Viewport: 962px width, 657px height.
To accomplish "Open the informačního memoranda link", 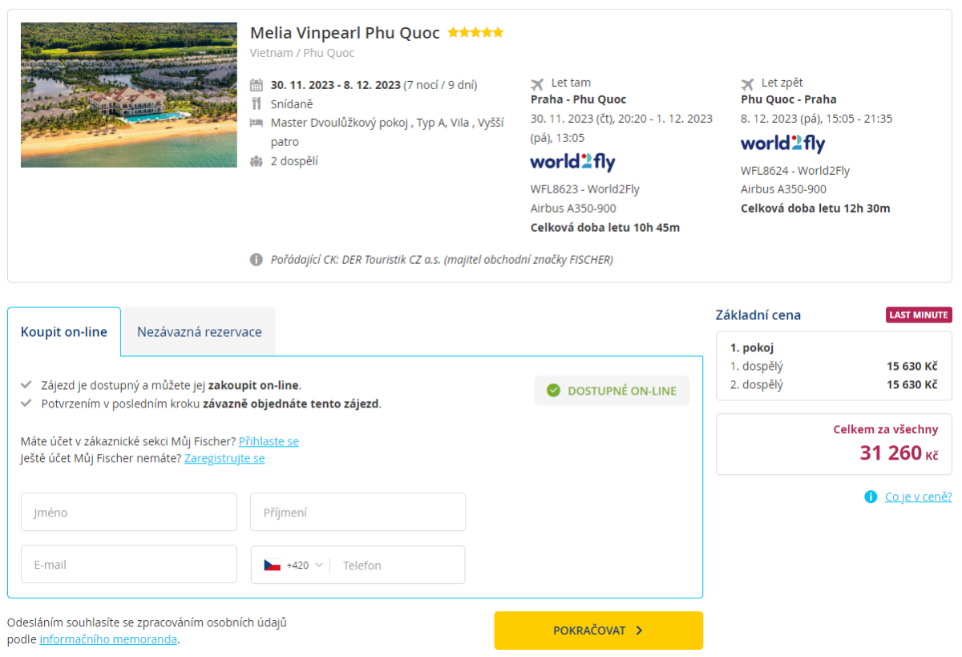I will [108, 639].
